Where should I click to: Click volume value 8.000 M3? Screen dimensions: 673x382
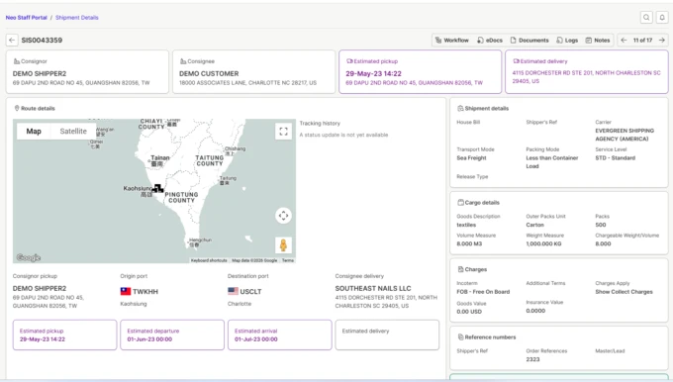[x=469, y=243]
